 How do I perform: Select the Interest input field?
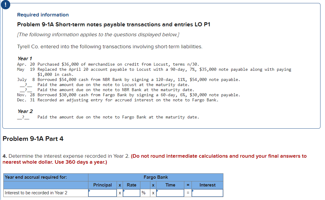click(207, 193)
